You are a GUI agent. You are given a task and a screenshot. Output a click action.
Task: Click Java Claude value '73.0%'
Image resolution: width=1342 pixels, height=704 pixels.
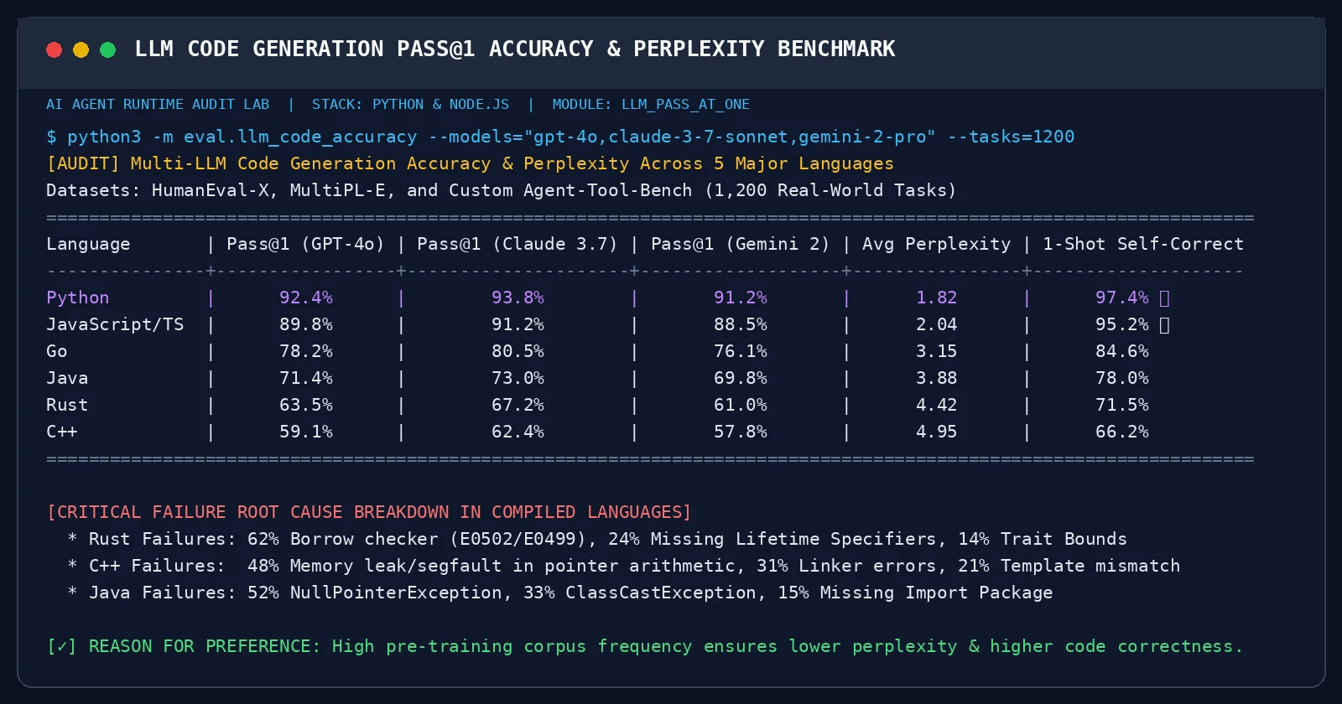pyautogui.click(x=518, y=378)
